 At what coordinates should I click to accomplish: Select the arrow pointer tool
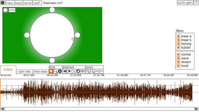coord(51,71)
